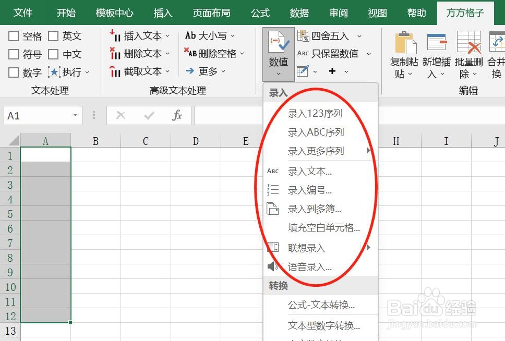Switch to the 公式 tab
505x341 pixels.
[260, 13]
